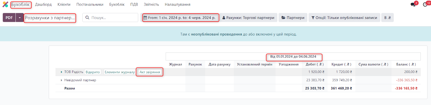Image resolution: width=431 pixels, height=105 pixels.
Task: Click the 25 303,70 ₴ total debit
Action: pyautogui.click(x=315, y=88)
